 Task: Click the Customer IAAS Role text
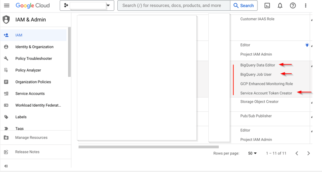[x=257, y=19]
